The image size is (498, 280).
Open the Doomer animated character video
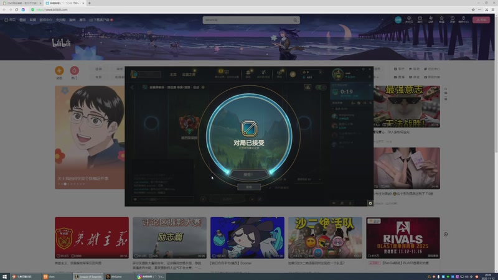point(247,238)
